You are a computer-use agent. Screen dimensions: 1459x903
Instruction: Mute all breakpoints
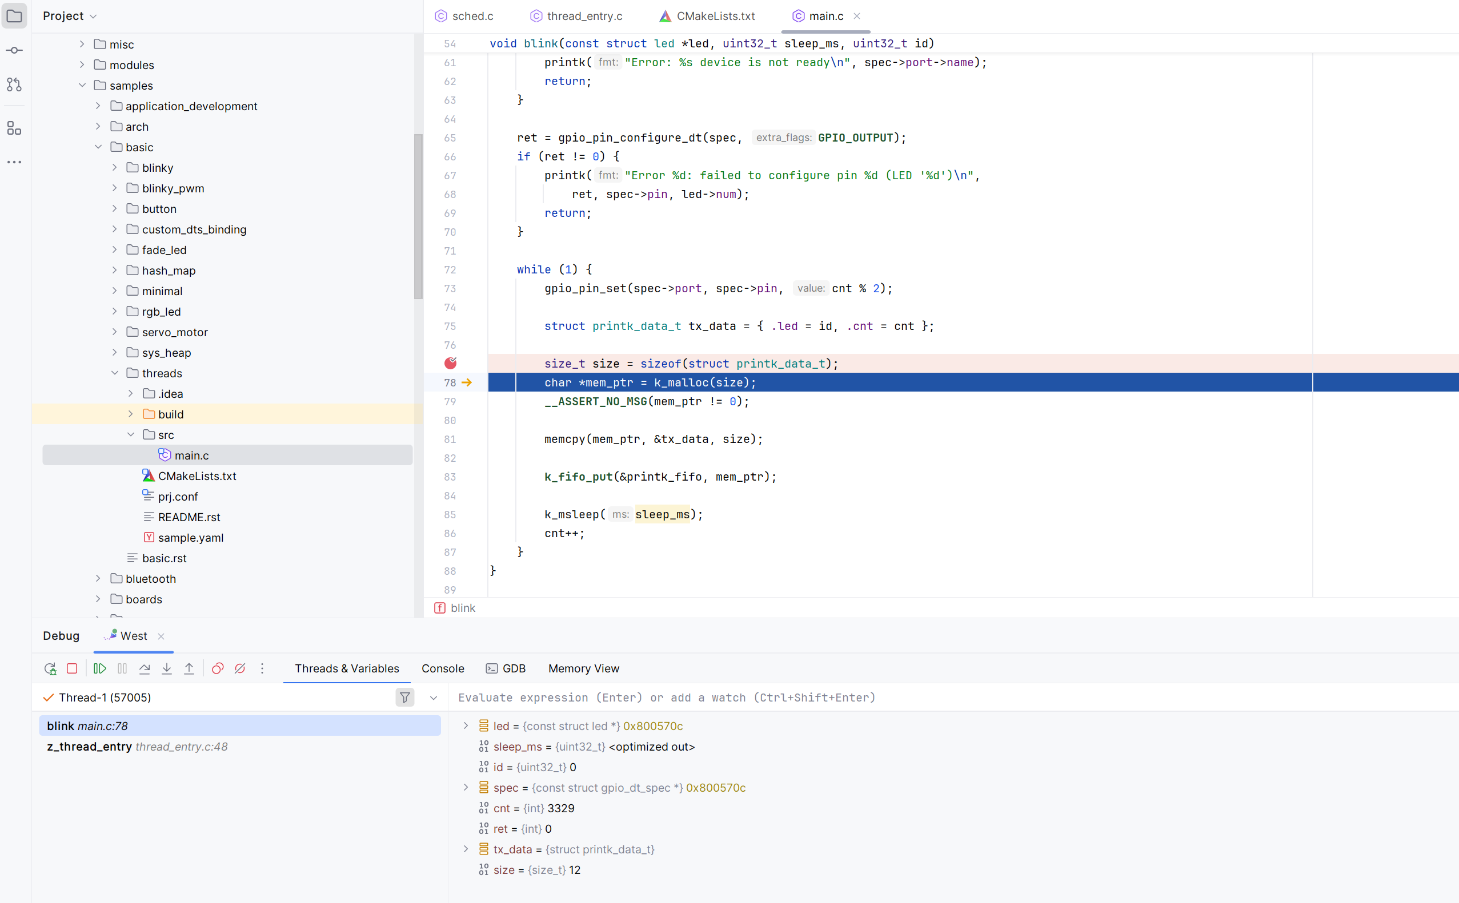(x=240, y=668)
